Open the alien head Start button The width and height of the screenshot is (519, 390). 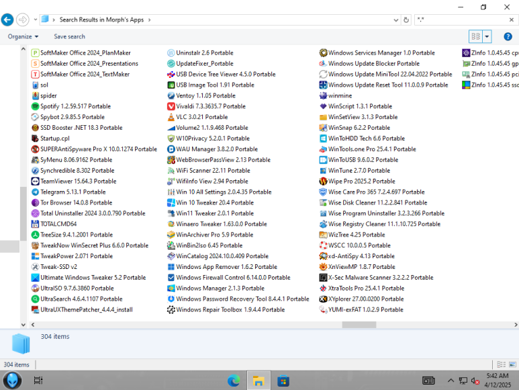(12, 381)
